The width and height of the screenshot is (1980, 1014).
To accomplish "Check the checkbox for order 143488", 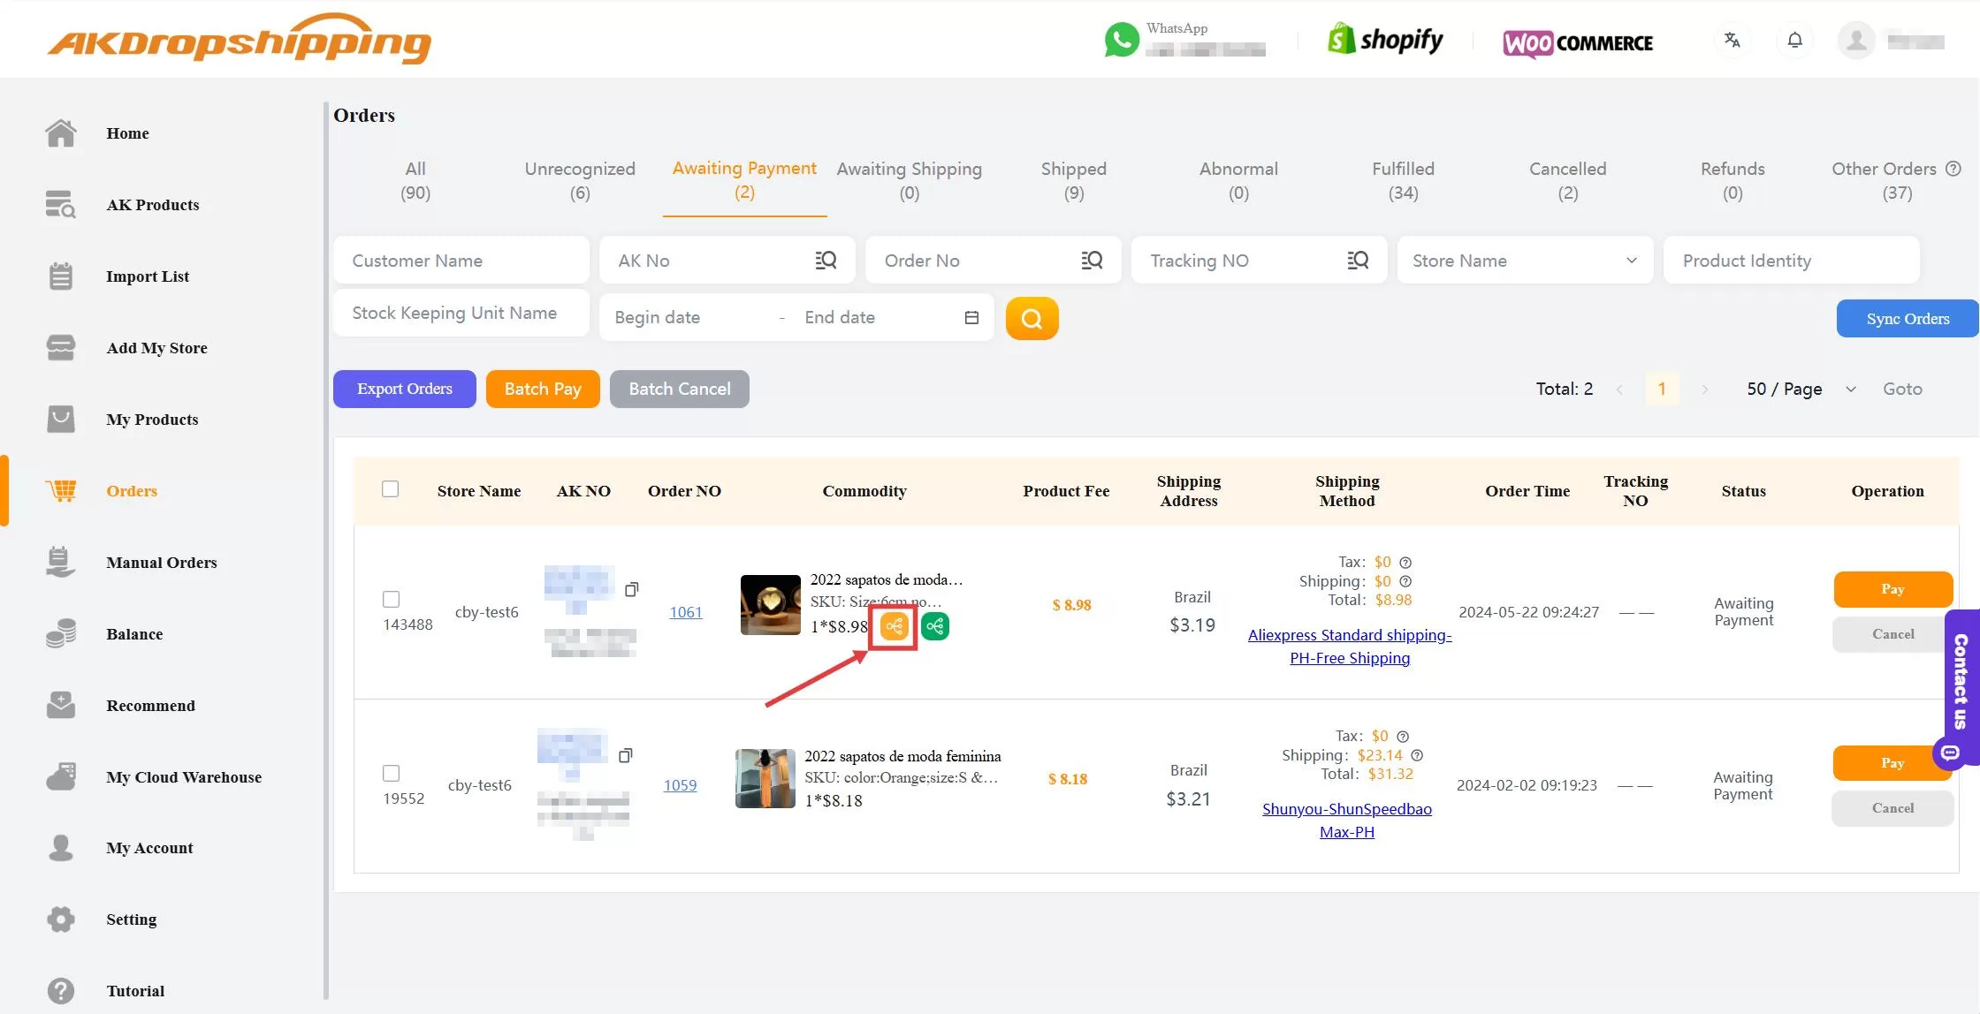I will click(392, 599).
